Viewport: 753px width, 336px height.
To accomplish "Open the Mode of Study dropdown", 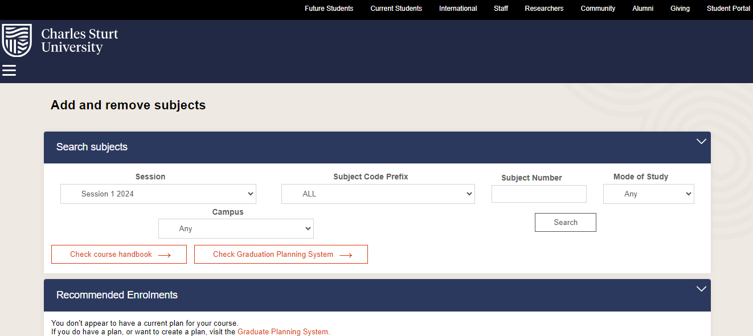I will 648,194.
